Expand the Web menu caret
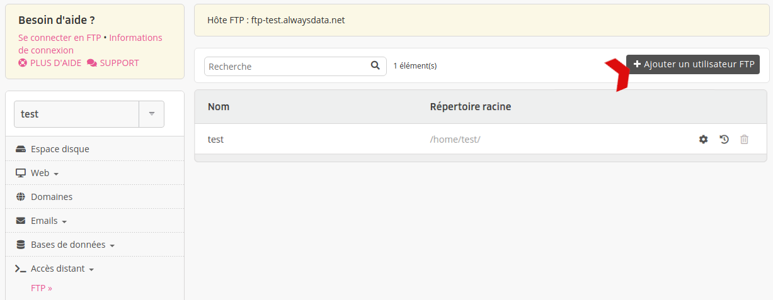The width and height of the screenshot is (773, 300). point(56,174)
